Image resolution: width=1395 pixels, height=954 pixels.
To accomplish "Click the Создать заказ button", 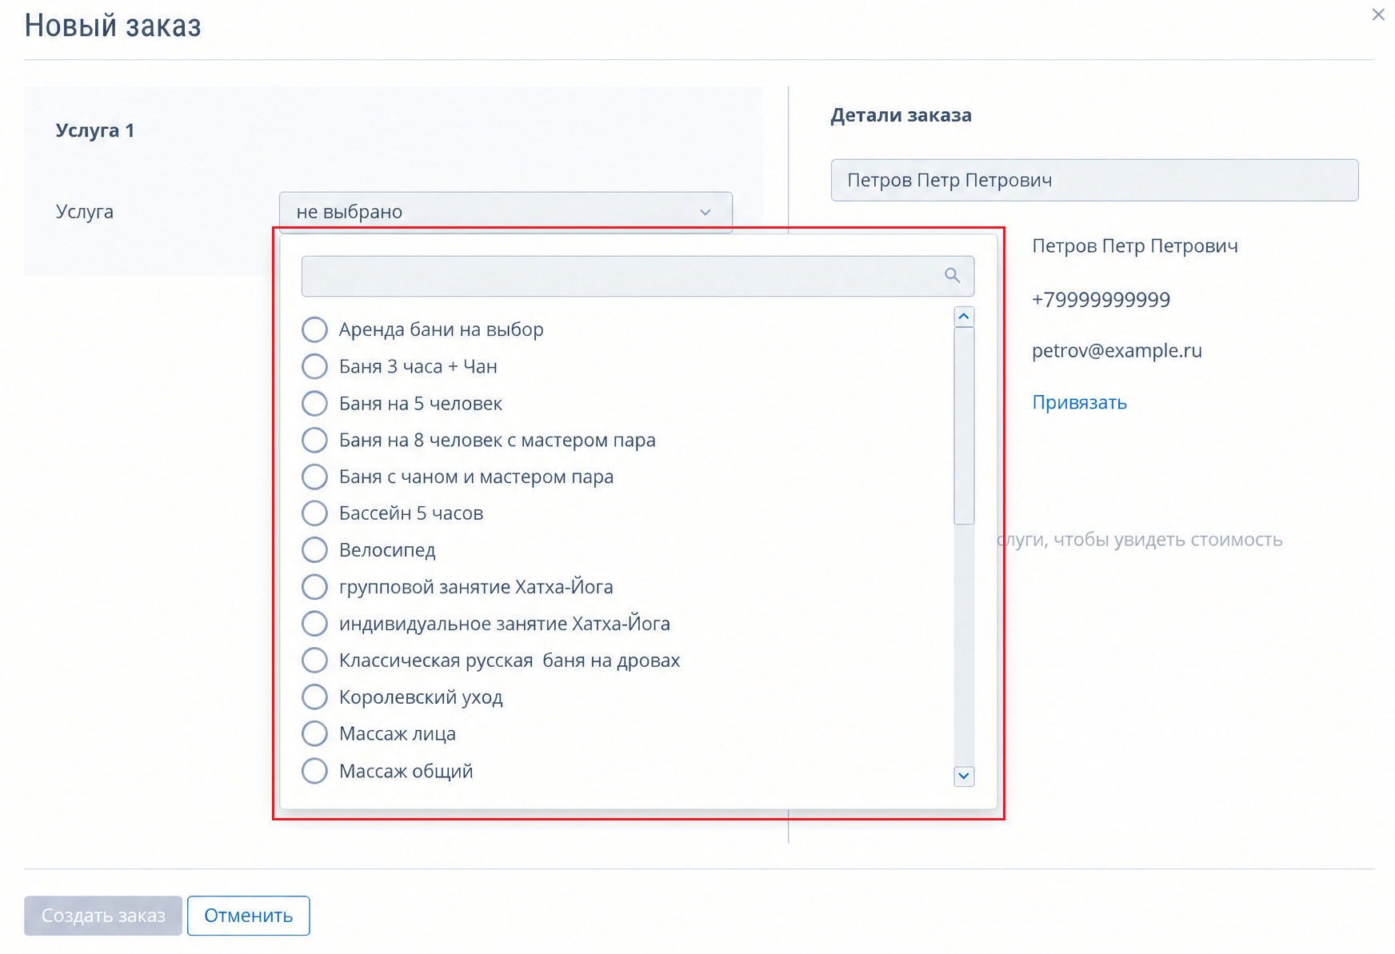I will click(103, 916).
